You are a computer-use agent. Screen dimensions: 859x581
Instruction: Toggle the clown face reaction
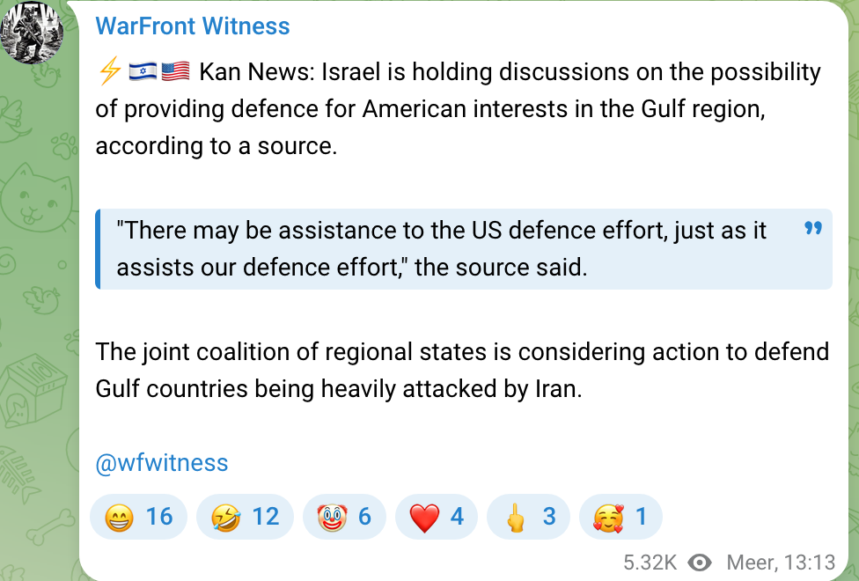coord(344,517)
